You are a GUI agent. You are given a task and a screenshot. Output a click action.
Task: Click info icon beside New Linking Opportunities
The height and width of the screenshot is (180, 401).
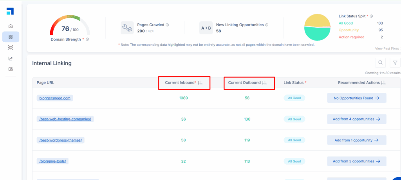click(267, 25)
